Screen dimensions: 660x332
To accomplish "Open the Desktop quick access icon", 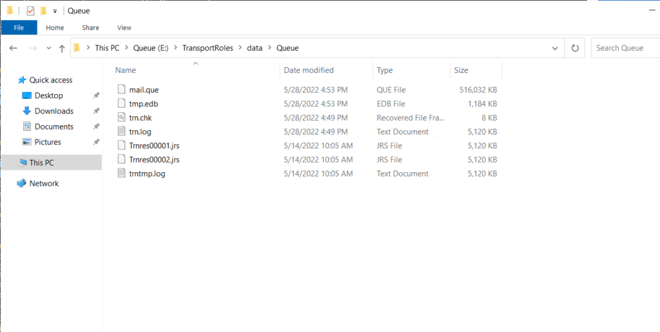I will 27,95.
